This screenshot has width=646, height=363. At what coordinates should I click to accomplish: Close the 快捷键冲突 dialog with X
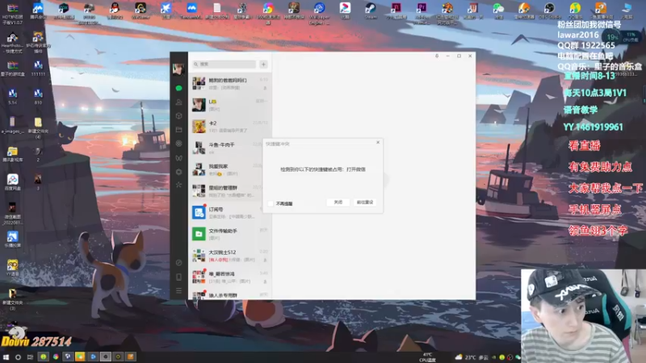[378, 143]
